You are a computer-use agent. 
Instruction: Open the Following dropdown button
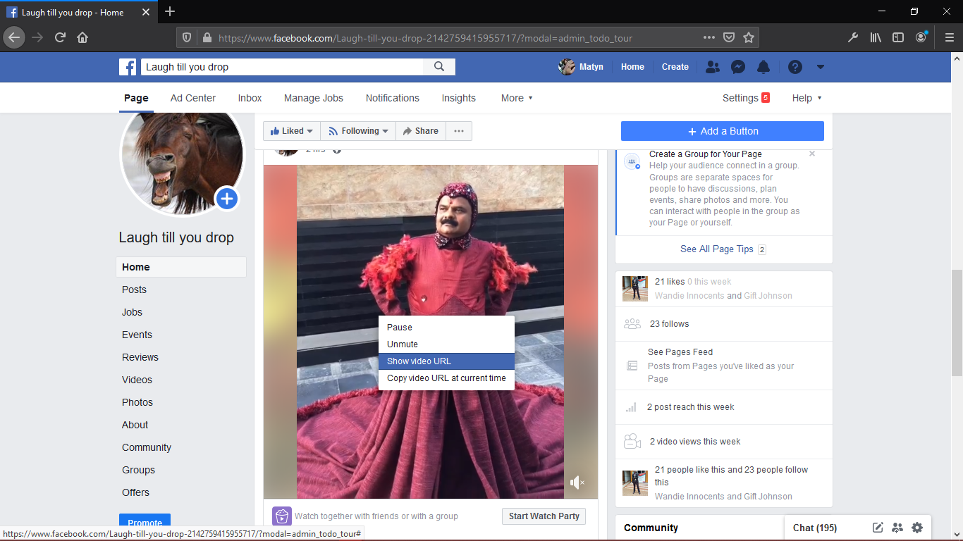(x=359, y=131)
